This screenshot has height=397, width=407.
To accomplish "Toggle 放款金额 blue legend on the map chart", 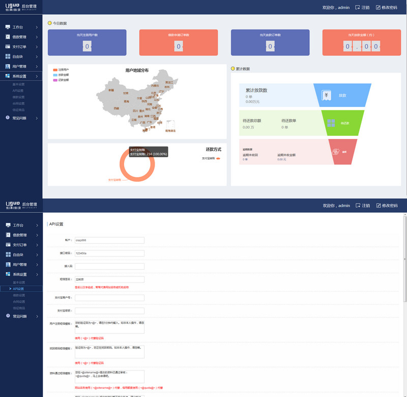I will pyautogui.click(x=61, y=75).
